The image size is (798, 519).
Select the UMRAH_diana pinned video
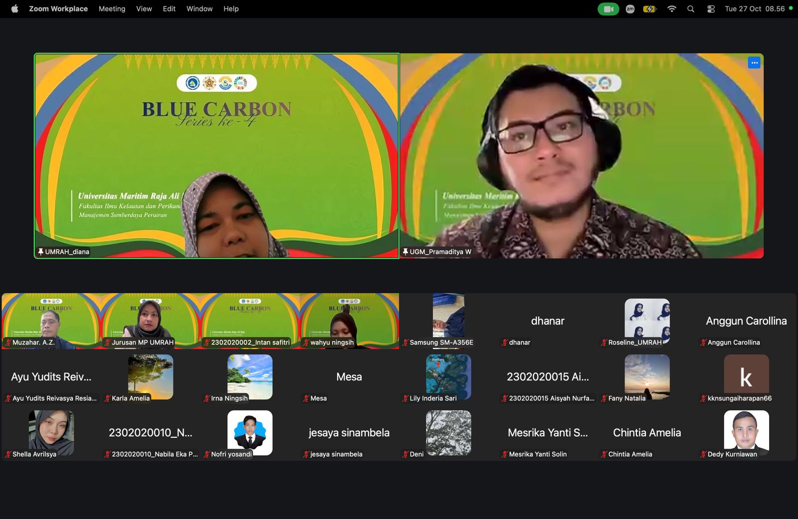[217, 156]
